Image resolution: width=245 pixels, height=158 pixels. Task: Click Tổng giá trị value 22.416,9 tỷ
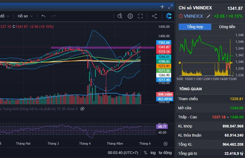pyautogui.click(x=234, y=153)
